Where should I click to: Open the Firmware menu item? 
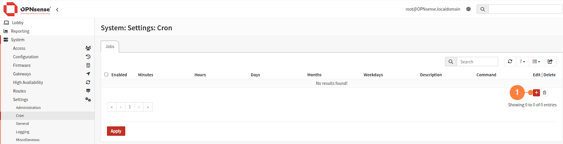click(x=22, y=65)
